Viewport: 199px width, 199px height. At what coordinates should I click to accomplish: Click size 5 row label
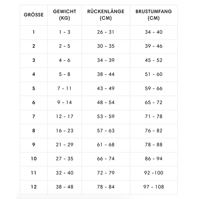pyautogui.click(x=34, y=88)
